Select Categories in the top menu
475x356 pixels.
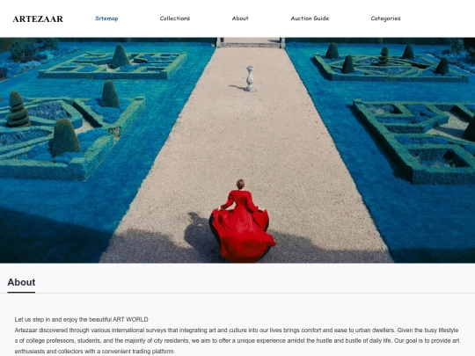(x=385, y=18)
